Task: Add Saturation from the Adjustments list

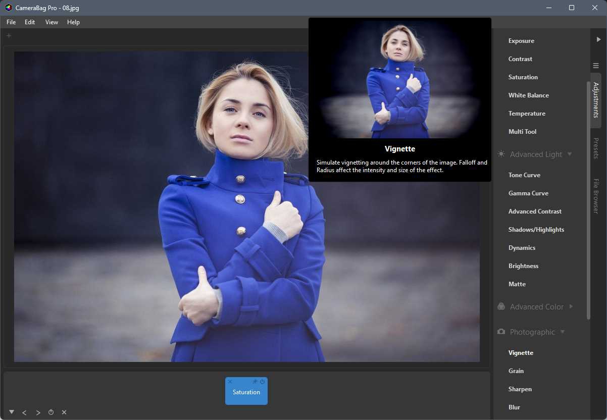Action: pyautogui.click(x=523, y=77)
